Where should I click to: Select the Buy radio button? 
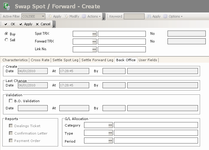point(7,34)
